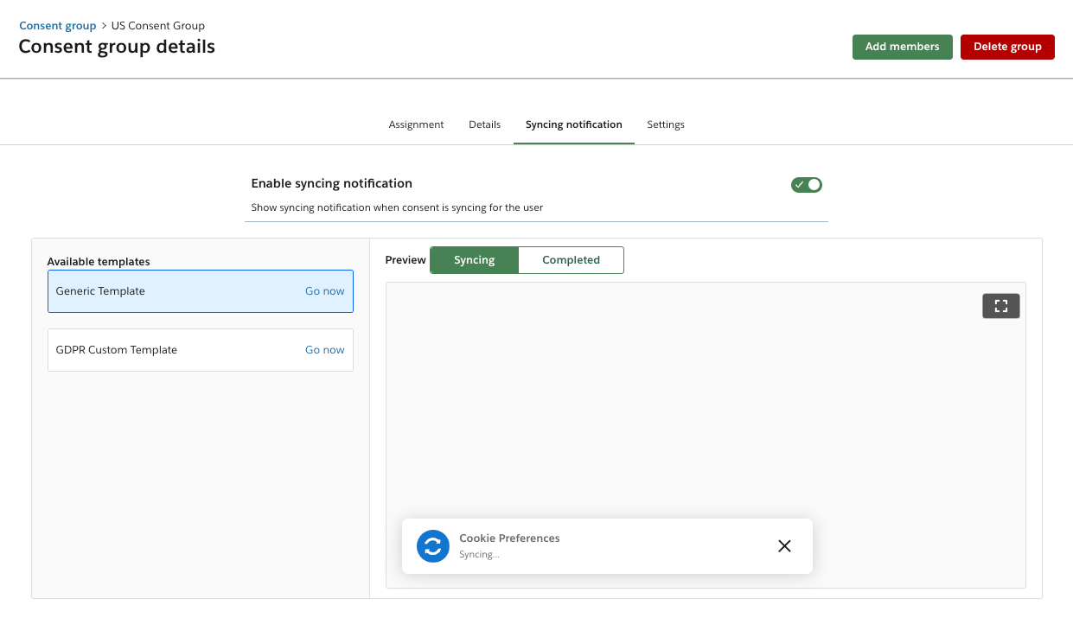Click the Cookie Preferences notification title
Screen dimensions: 1073x637
[x=509, y=538]
